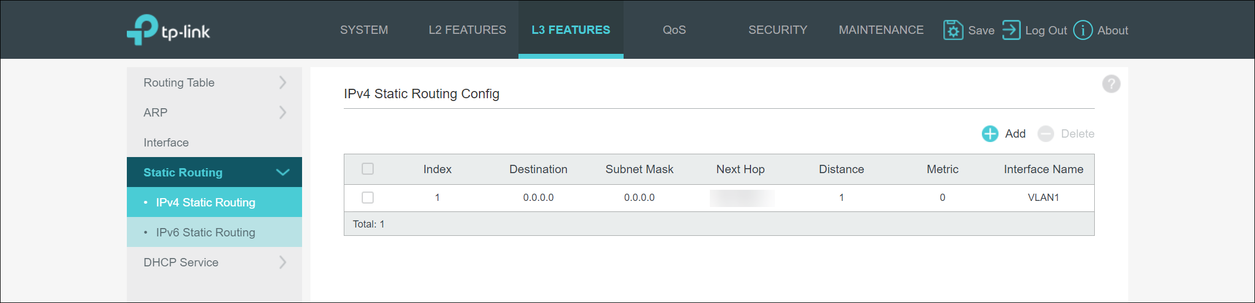Expand the DHCP Service chevron

(283, 262)
